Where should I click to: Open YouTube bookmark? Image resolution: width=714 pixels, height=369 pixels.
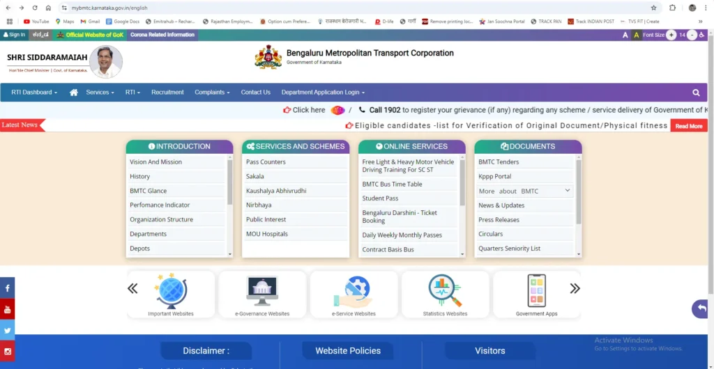(36, 22)
